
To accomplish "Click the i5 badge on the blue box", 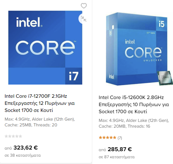I will pyautogui.click(x=162, y=24).
